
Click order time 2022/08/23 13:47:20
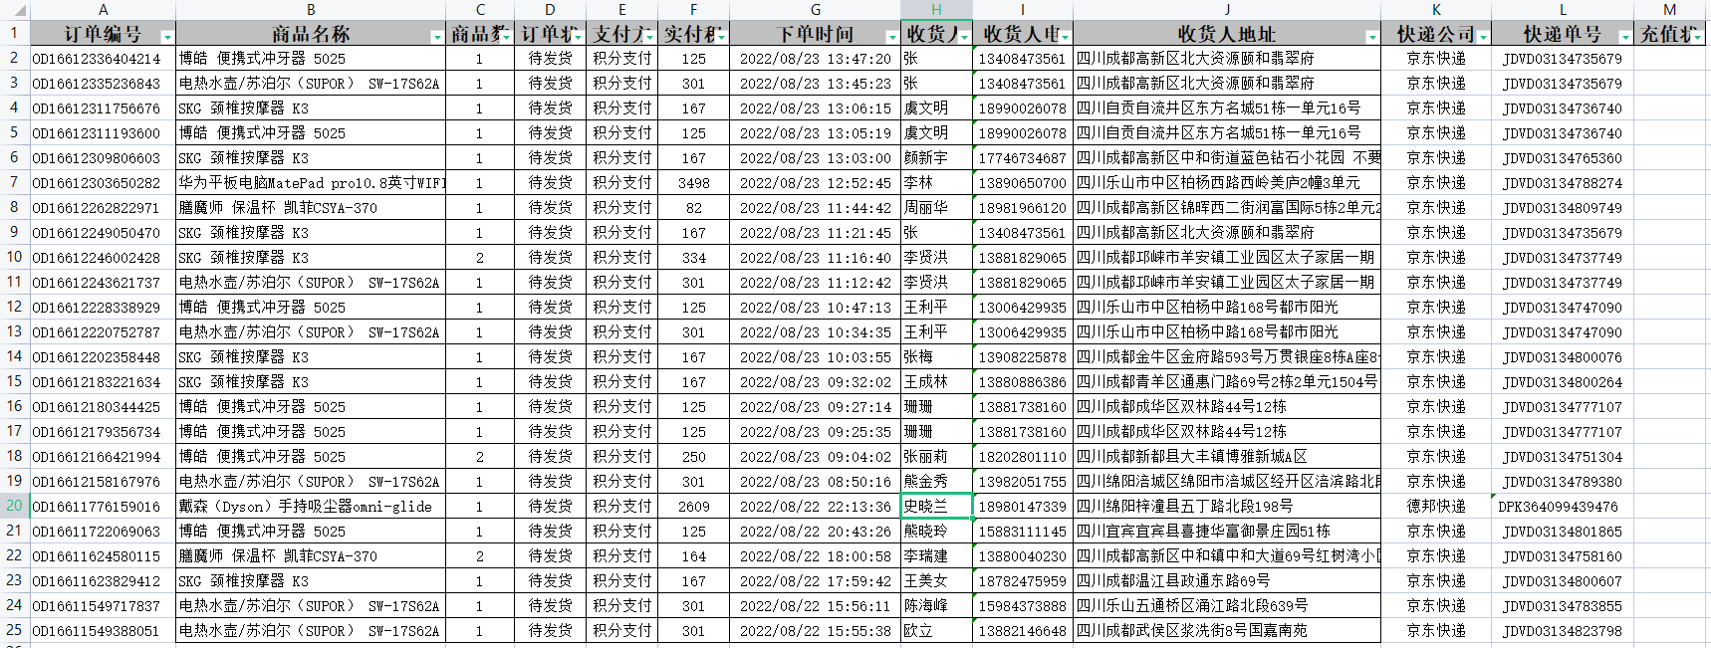pyautogui.click(x=815, y=59)
